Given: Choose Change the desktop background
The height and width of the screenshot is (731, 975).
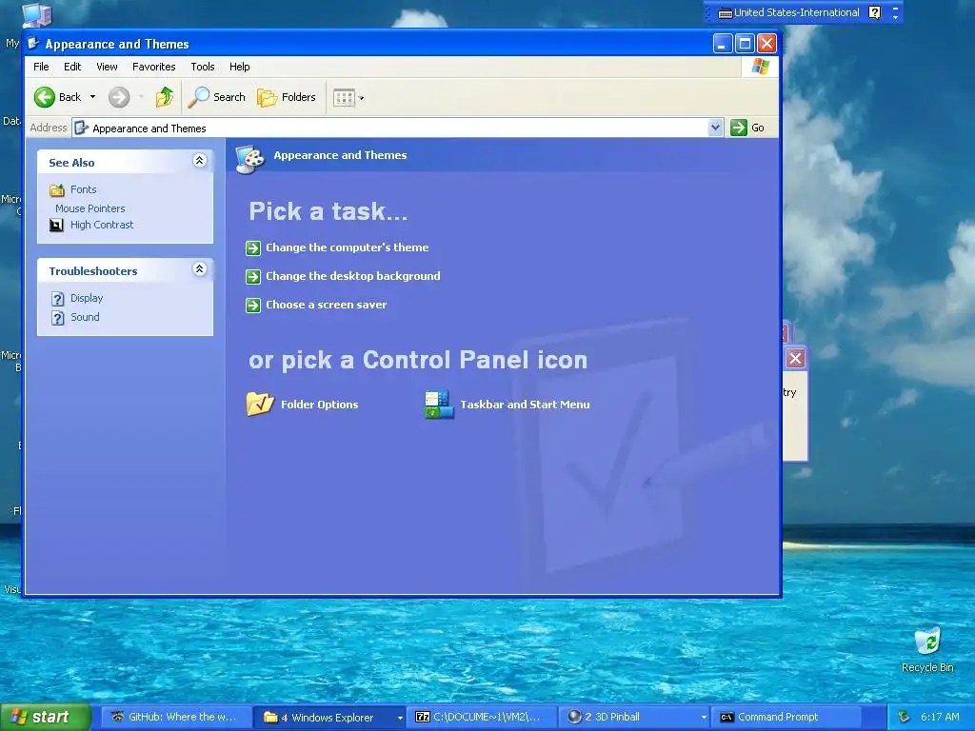Looking at the screenshot, I should pos(353,276).
